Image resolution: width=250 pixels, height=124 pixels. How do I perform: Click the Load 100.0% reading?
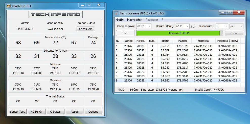click(55, 29)
